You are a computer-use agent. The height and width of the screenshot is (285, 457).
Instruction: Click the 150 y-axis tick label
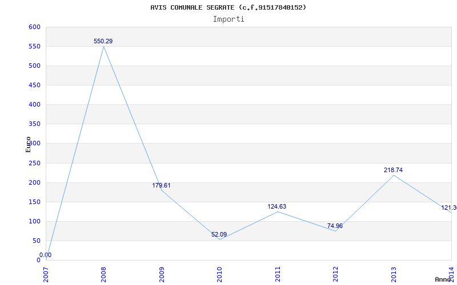click(34, 202)
